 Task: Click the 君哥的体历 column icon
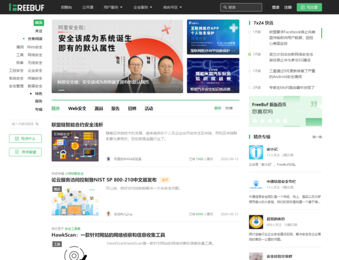pyautogui.click(x=256, y=222)
